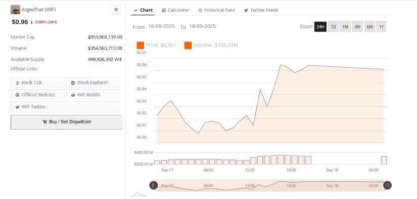Click the last volume bar at right
The image size is (417, 199).
point(384,160)
